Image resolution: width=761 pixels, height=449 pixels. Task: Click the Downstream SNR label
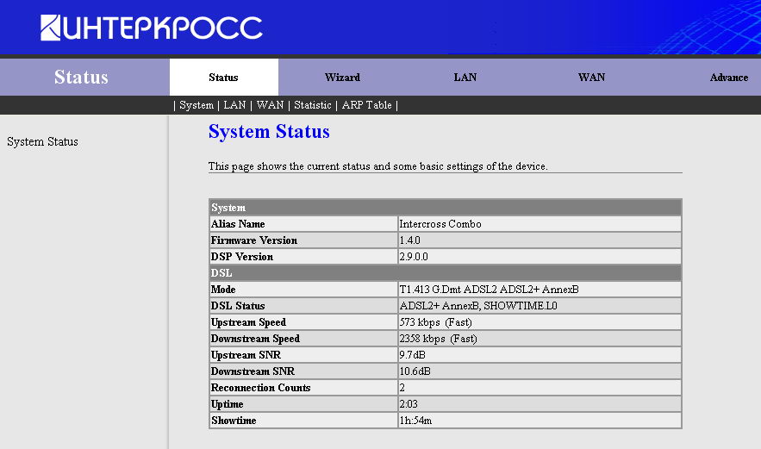[x=253, y=371]
